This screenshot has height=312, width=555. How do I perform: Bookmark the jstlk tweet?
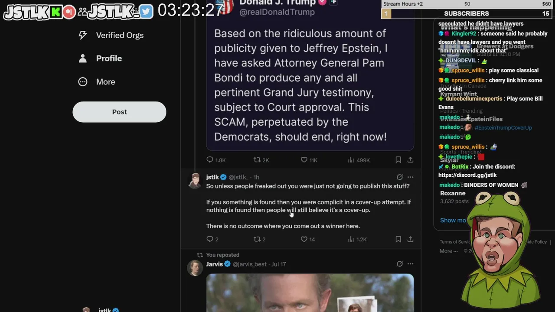(x=398, y=239)
